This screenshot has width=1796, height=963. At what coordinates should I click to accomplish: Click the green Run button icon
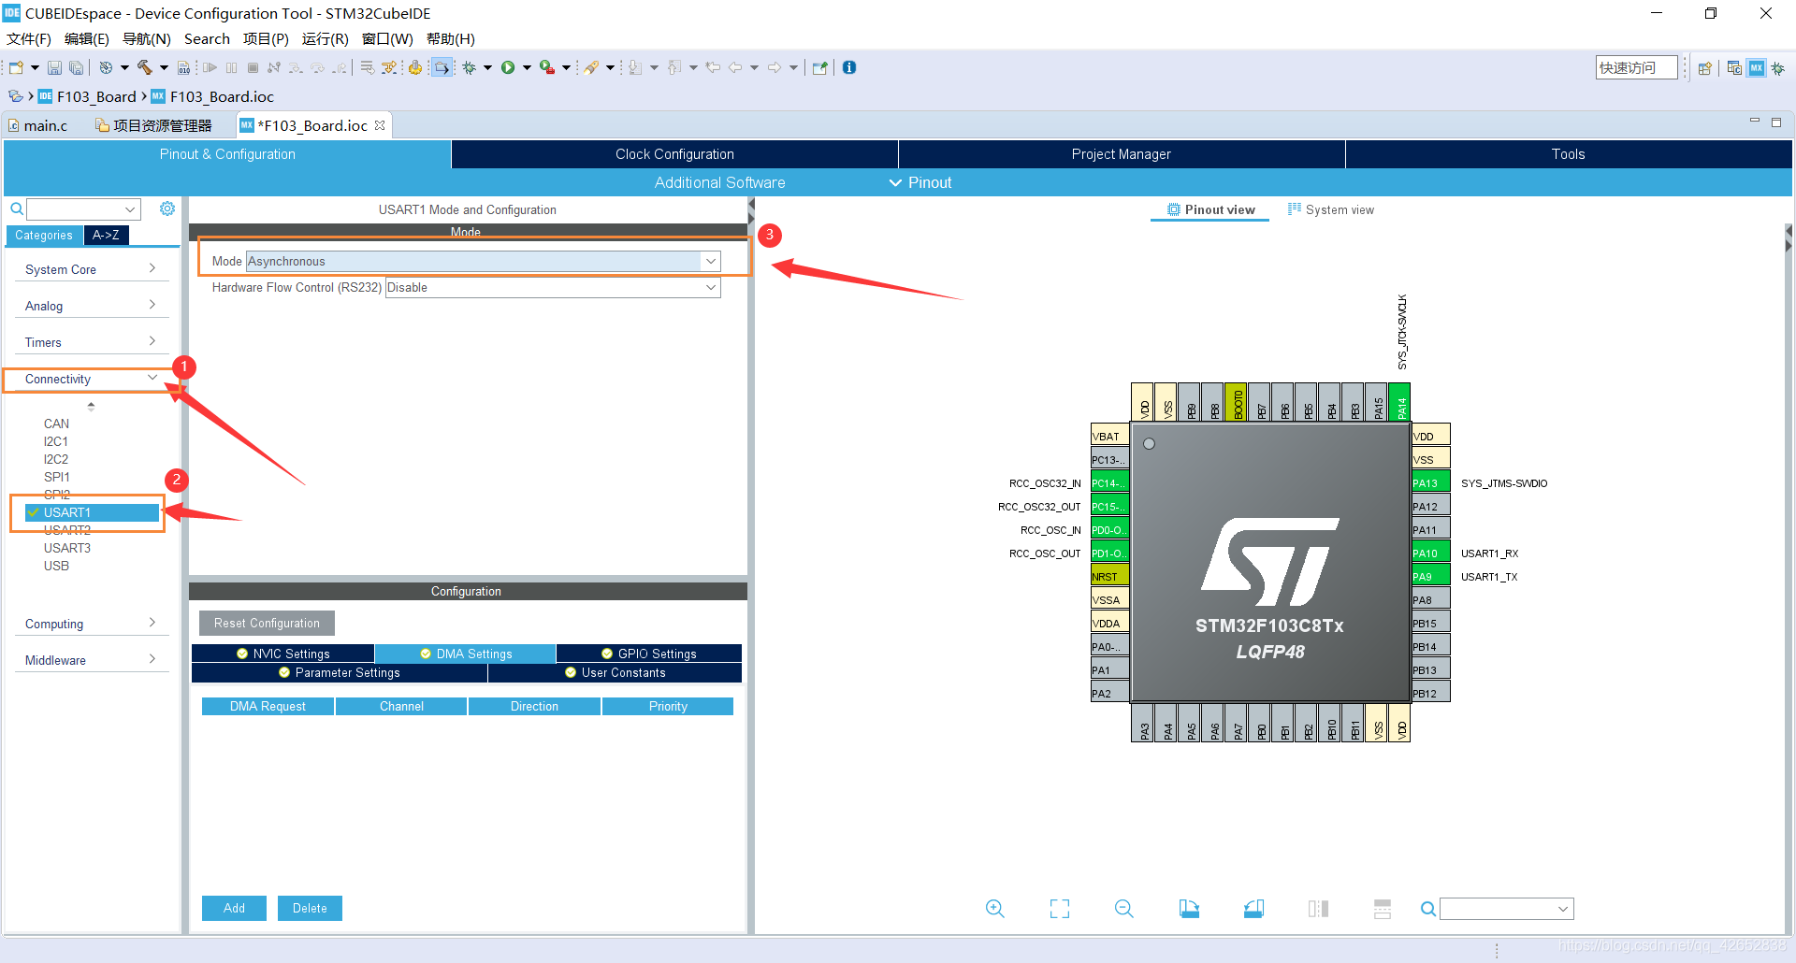pos(508,67)
